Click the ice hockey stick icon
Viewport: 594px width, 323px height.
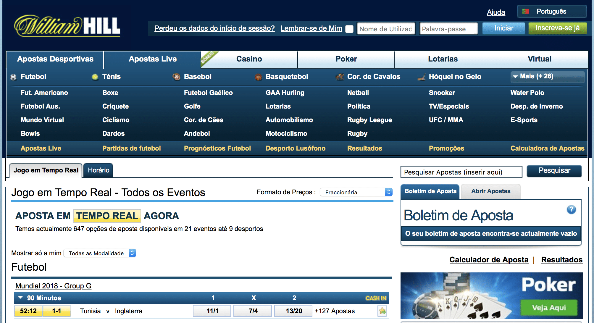(422, 77)
